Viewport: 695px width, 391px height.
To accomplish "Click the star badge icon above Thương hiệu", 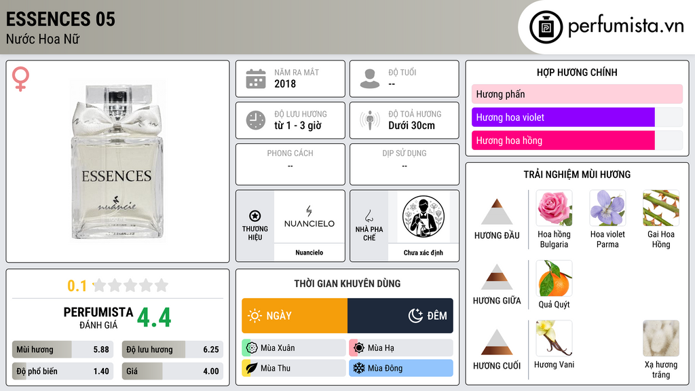I will coord(255,216).
